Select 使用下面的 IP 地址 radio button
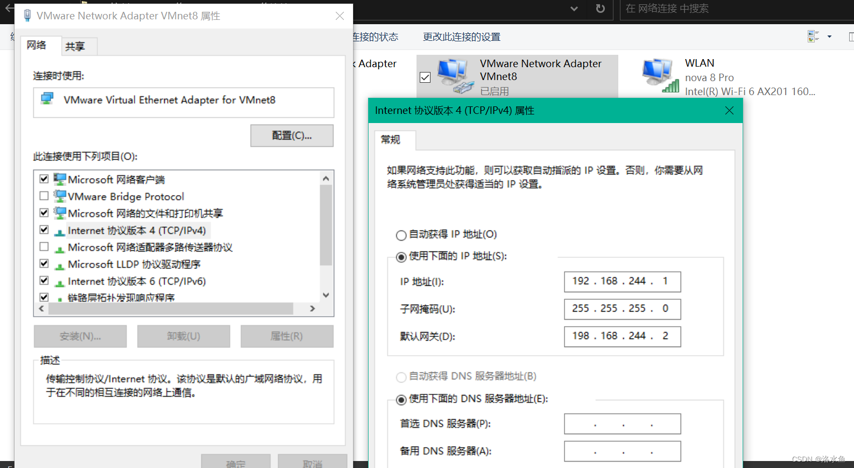This screenshot has width=854, height=468. coord(401,257)
